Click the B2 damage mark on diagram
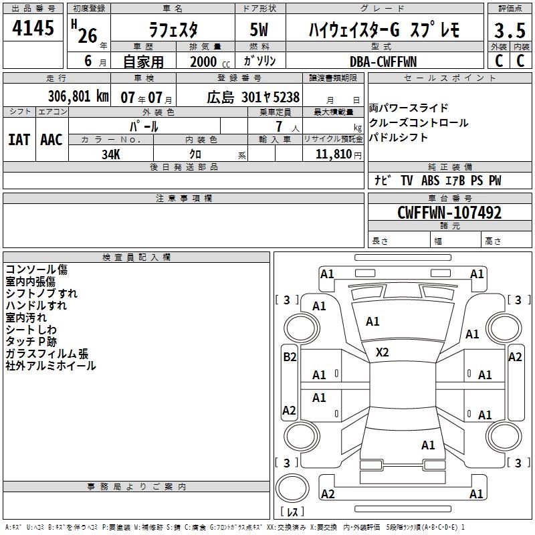535x535 pixels. [290, 357]
